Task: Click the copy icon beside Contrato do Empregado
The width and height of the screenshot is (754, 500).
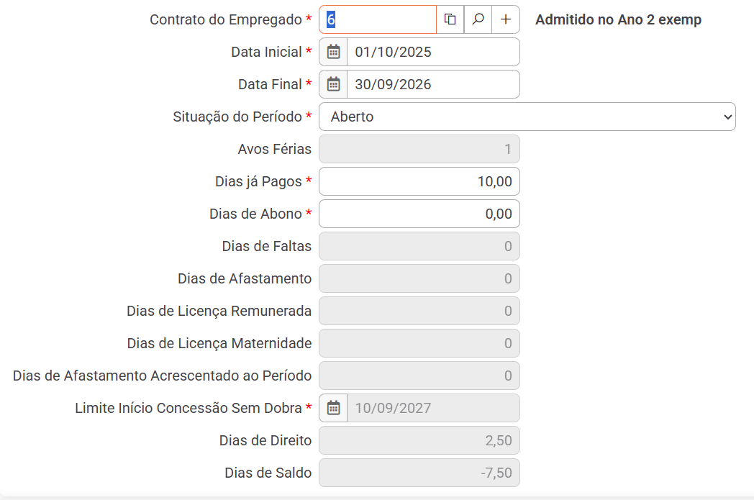Action: [x=450, y=19]
